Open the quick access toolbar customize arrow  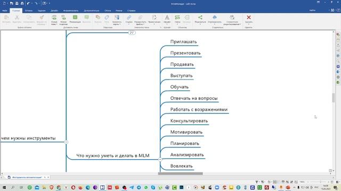pos(50,3)
